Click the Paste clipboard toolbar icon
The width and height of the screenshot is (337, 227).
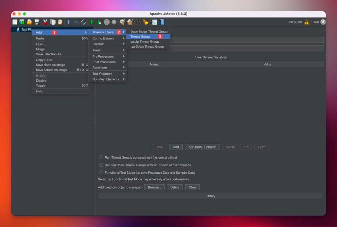60,22
